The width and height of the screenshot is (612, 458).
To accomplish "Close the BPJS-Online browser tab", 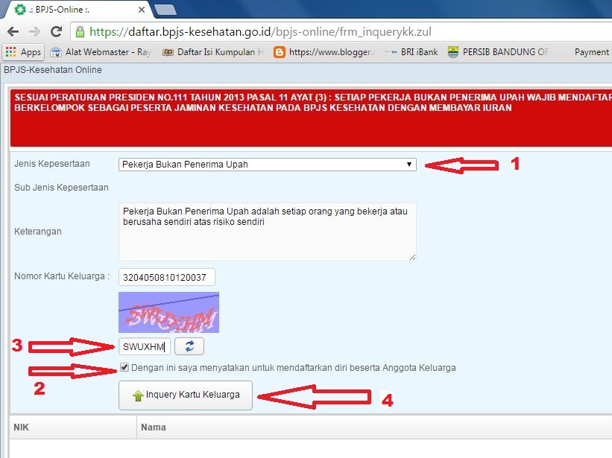I will (x=142, y=10).
